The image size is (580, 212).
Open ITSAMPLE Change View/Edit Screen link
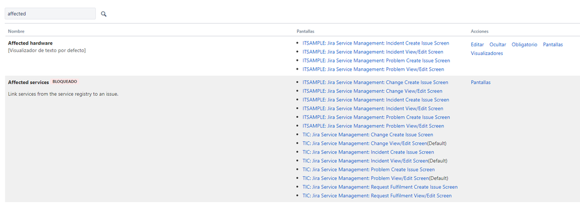coord(372,91)
